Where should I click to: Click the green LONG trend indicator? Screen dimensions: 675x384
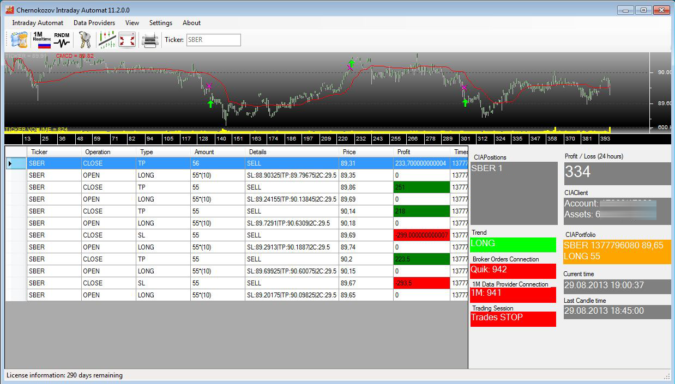click(x=513, y=244)
